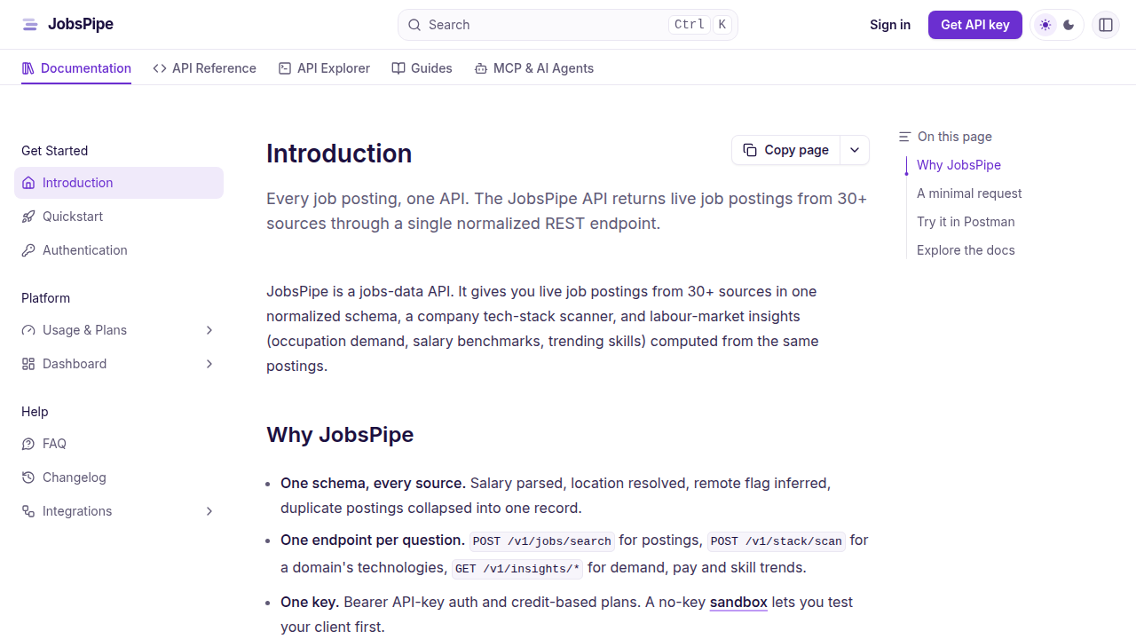Click the Introduction home icon
The width and height of the screenshot is (1136, 639).
tap(28, 183)
